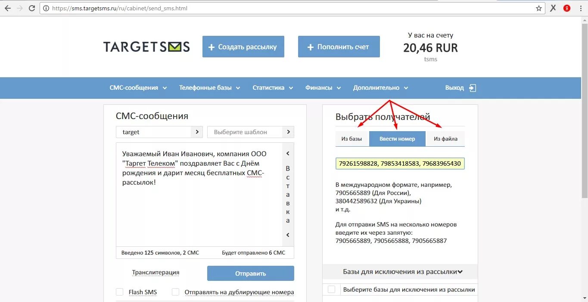Open the red Yandex extension icon

point(567,8)
